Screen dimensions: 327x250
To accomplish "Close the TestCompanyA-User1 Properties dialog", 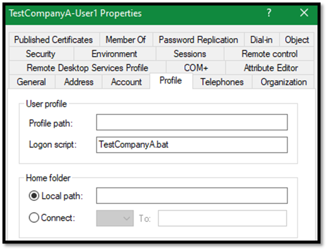I will [304, 13].
